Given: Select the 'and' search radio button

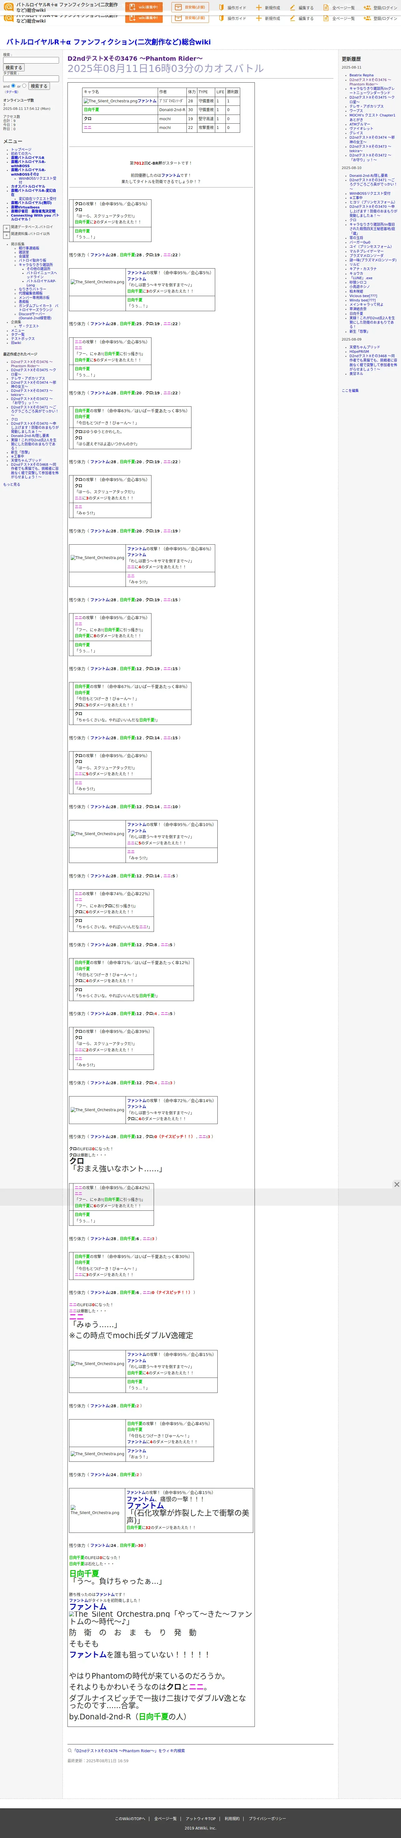Looking at the screenshot, I should [13, 86].
